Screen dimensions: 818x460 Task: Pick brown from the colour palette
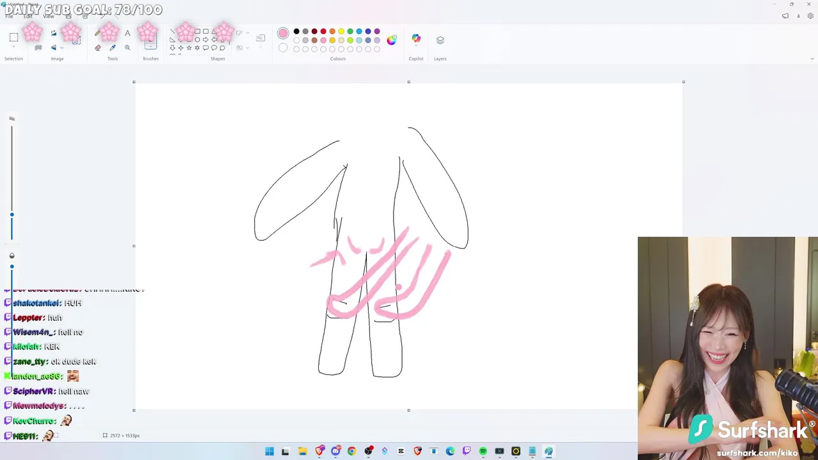tap(314, 40)
